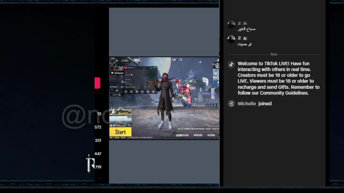Click the number 13 in left column
Image resolution: width=344 pixels, height=193 pixels.
click(x=99, y=114)
